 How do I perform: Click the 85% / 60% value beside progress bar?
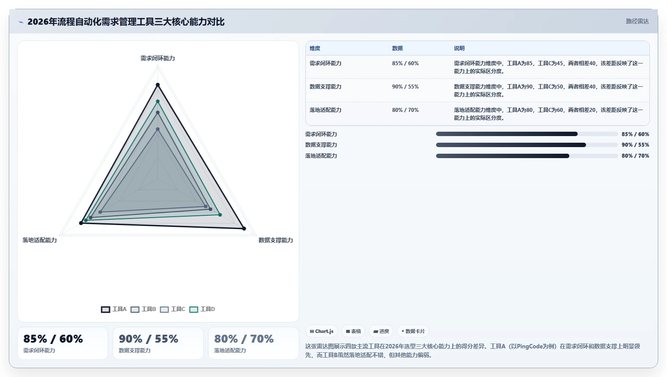coord(635,134)
